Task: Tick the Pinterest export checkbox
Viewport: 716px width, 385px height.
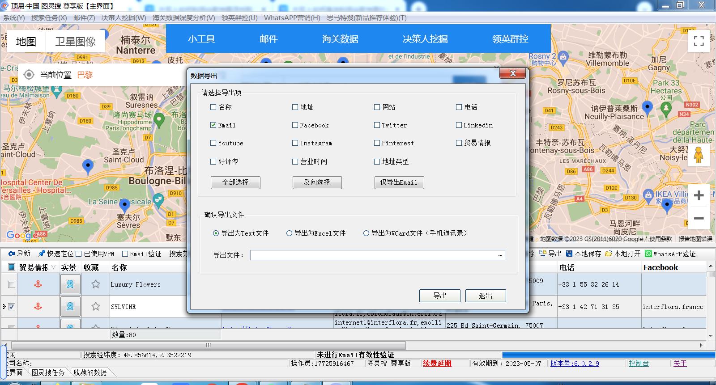Action: coord(377,143)
